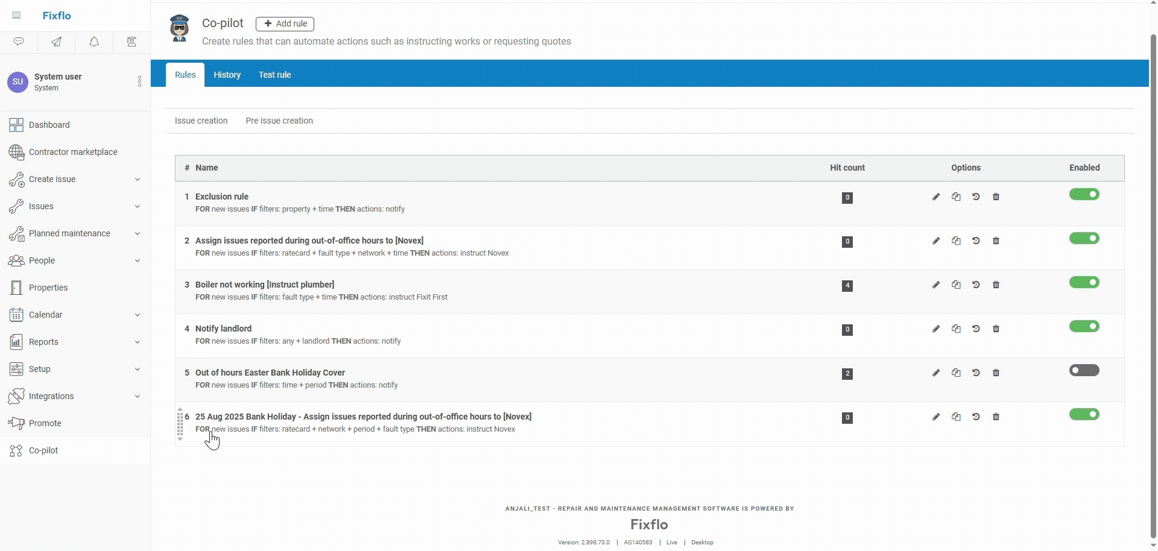1158x551 pixels.
Task: View history of 25 Aug 2025 Bank Holiday rule
Action: tap(976, 417)
